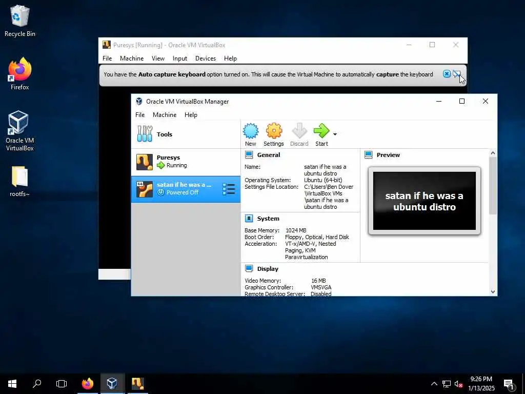Click the network tray icon
The image size is (525, 394).
tap(447, 384)
